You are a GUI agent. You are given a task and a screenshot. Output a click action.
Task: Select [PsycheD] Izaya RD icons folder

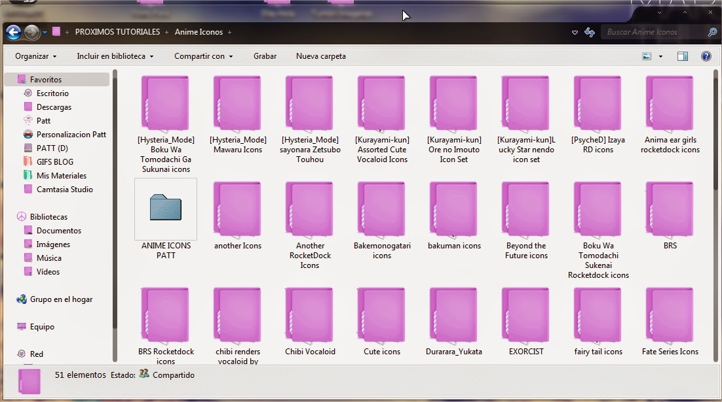click(x=598, y=114)
